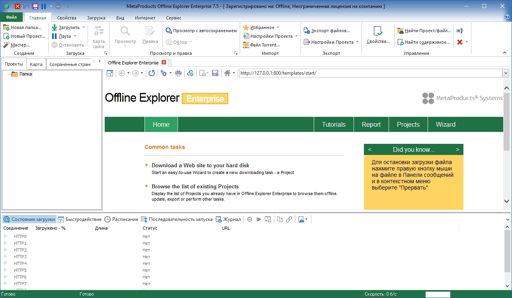Click the abort circle icon in bottom toolbar

coord(250,219)
